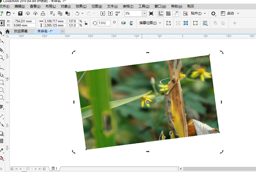Screen dimensions: 256x172
Task: Click the Print icon
Action: point(43,13)
